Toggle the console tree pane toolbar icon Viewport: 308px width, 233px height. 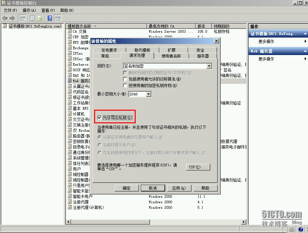[23, 18]
